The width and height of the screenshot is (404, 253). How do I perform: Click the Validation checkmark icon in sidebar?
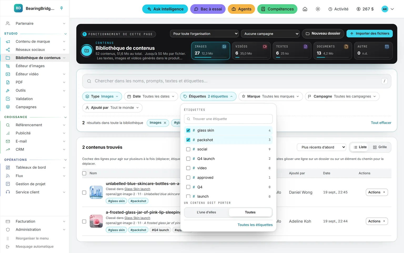tap(8, 99)
